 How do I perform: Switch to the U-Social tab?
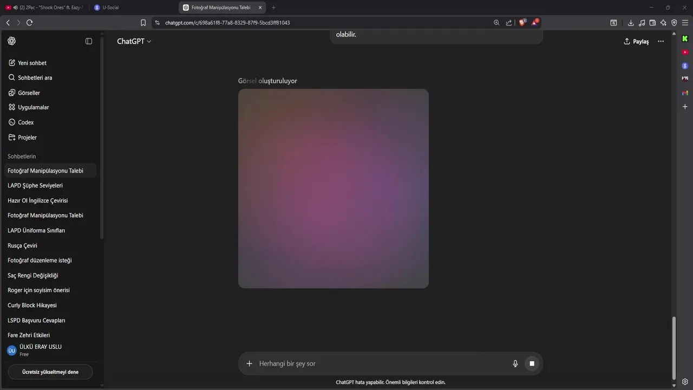pyautogui.click(x=134, y=8)
